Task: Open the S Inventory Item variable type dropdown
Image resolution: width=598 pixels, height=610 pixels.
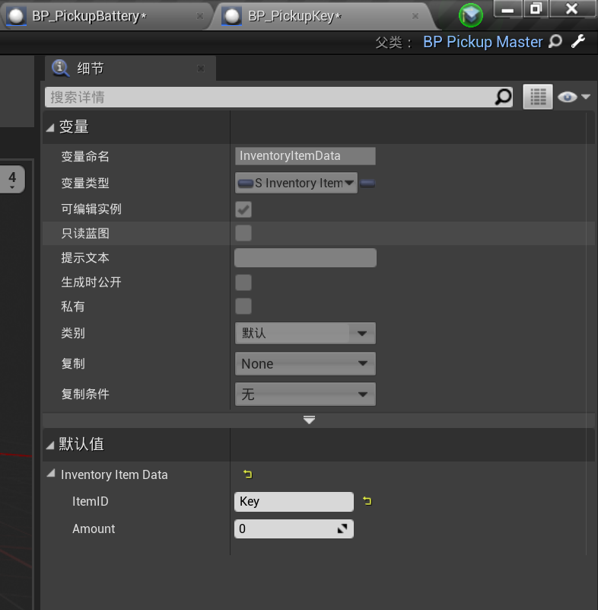Action: coord(296,183)
